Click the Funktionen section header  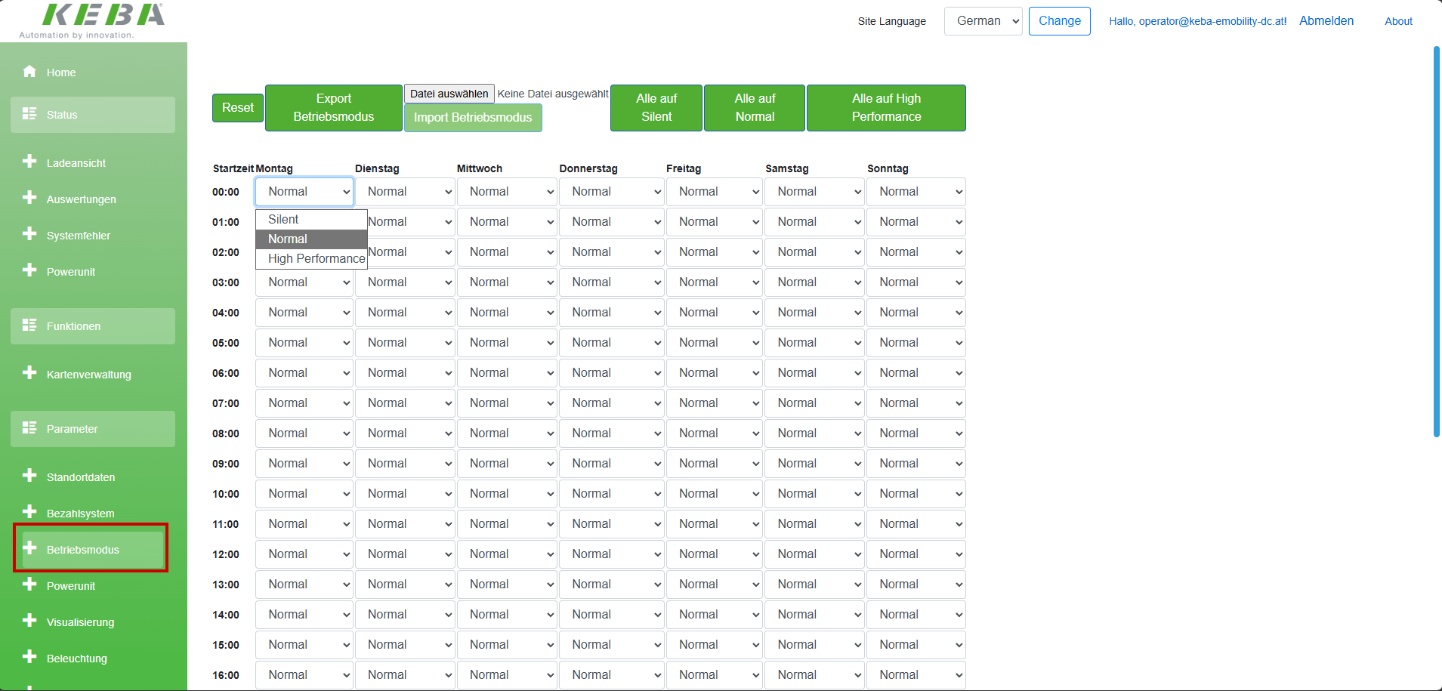pyautogui.click(x=93, y=326)
